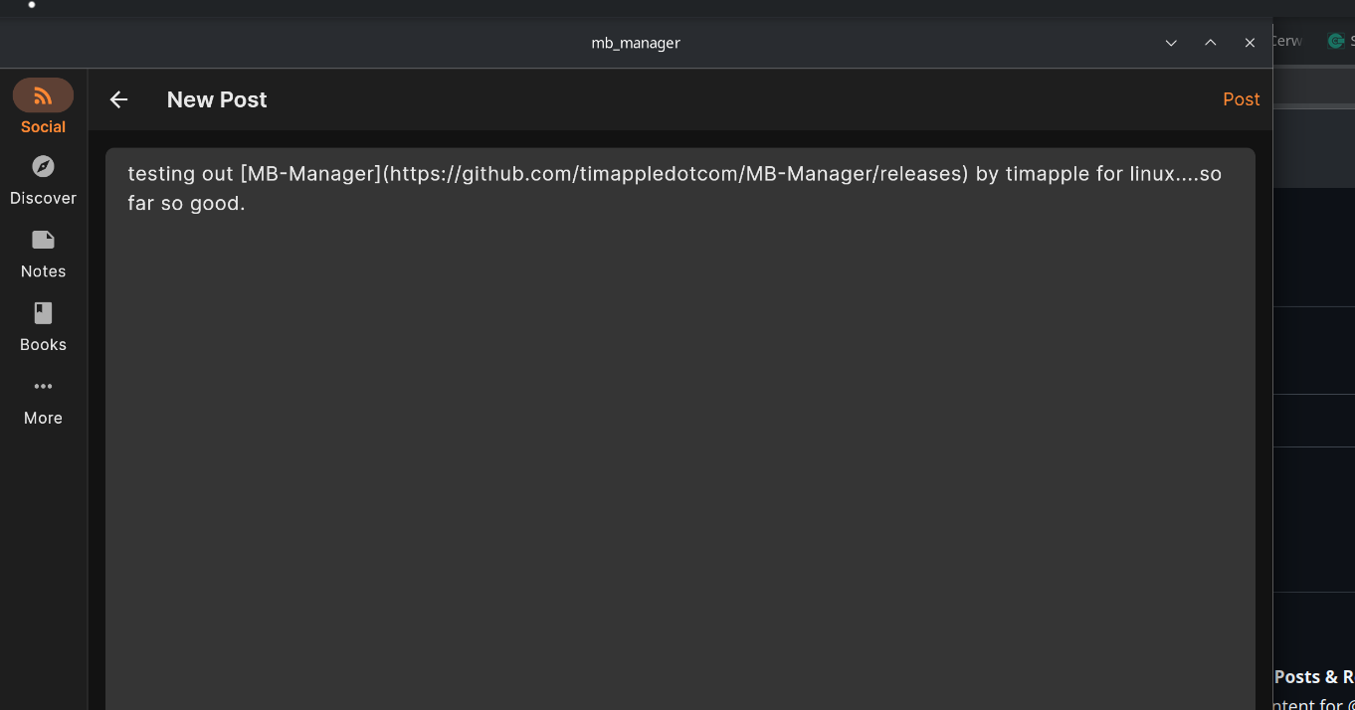
Task: Expand the More label in sidebar
Action: 43,418
